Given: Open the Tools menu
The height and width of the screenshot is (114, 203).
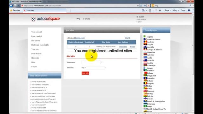Looking at the screenshot, I should coord(184,10).
